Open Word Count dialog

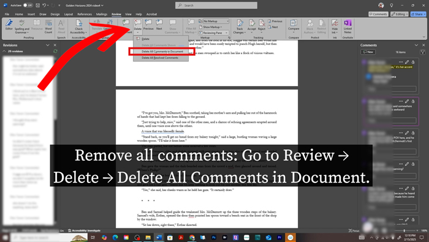(48, 26)
